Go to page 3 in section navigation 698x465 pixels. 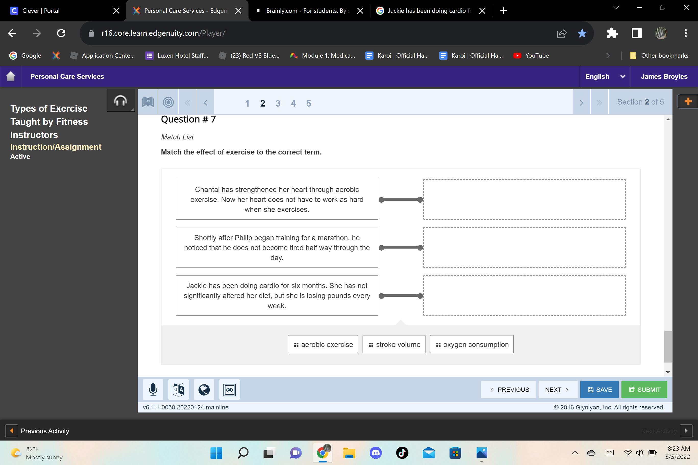tap(278, 103)
